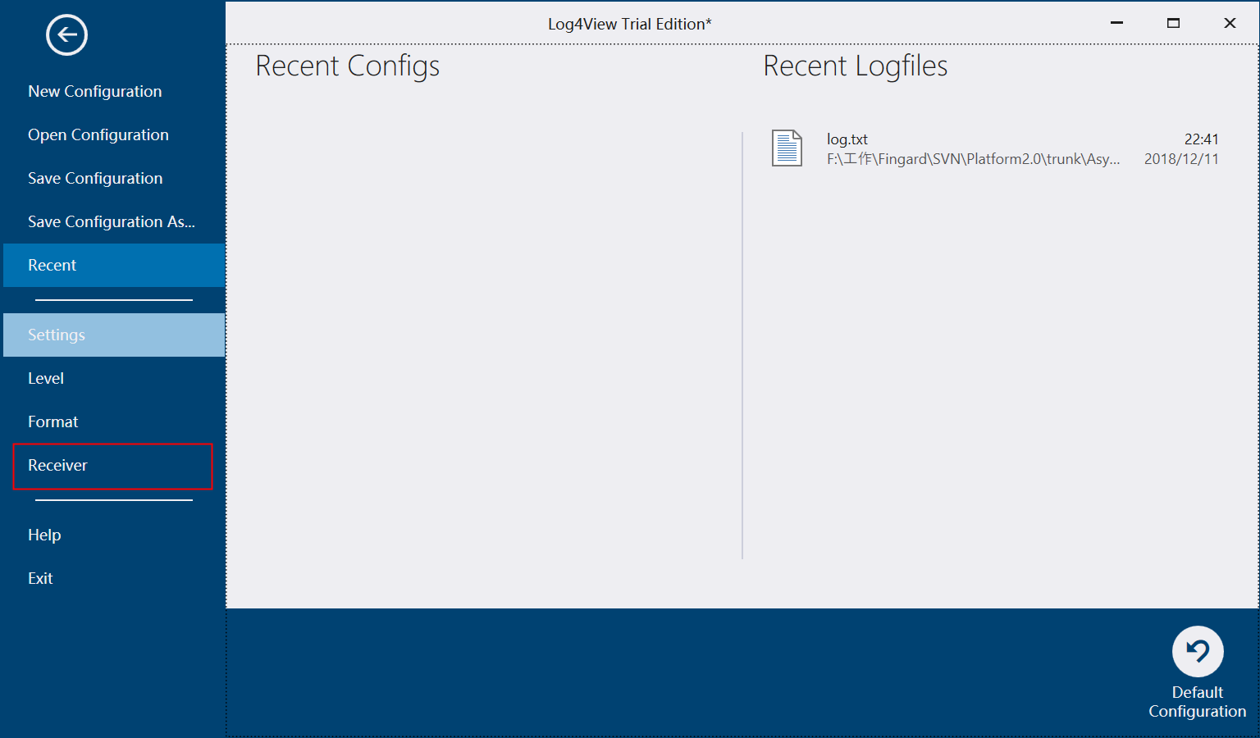1260x738 pixels.
Task: Open log.txt via its document icon
Action: [x=787, y=149]
